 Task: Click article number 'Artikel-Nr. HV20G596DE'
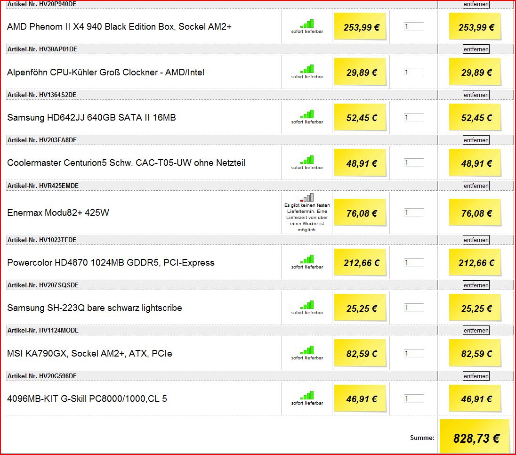pos(42,376)
